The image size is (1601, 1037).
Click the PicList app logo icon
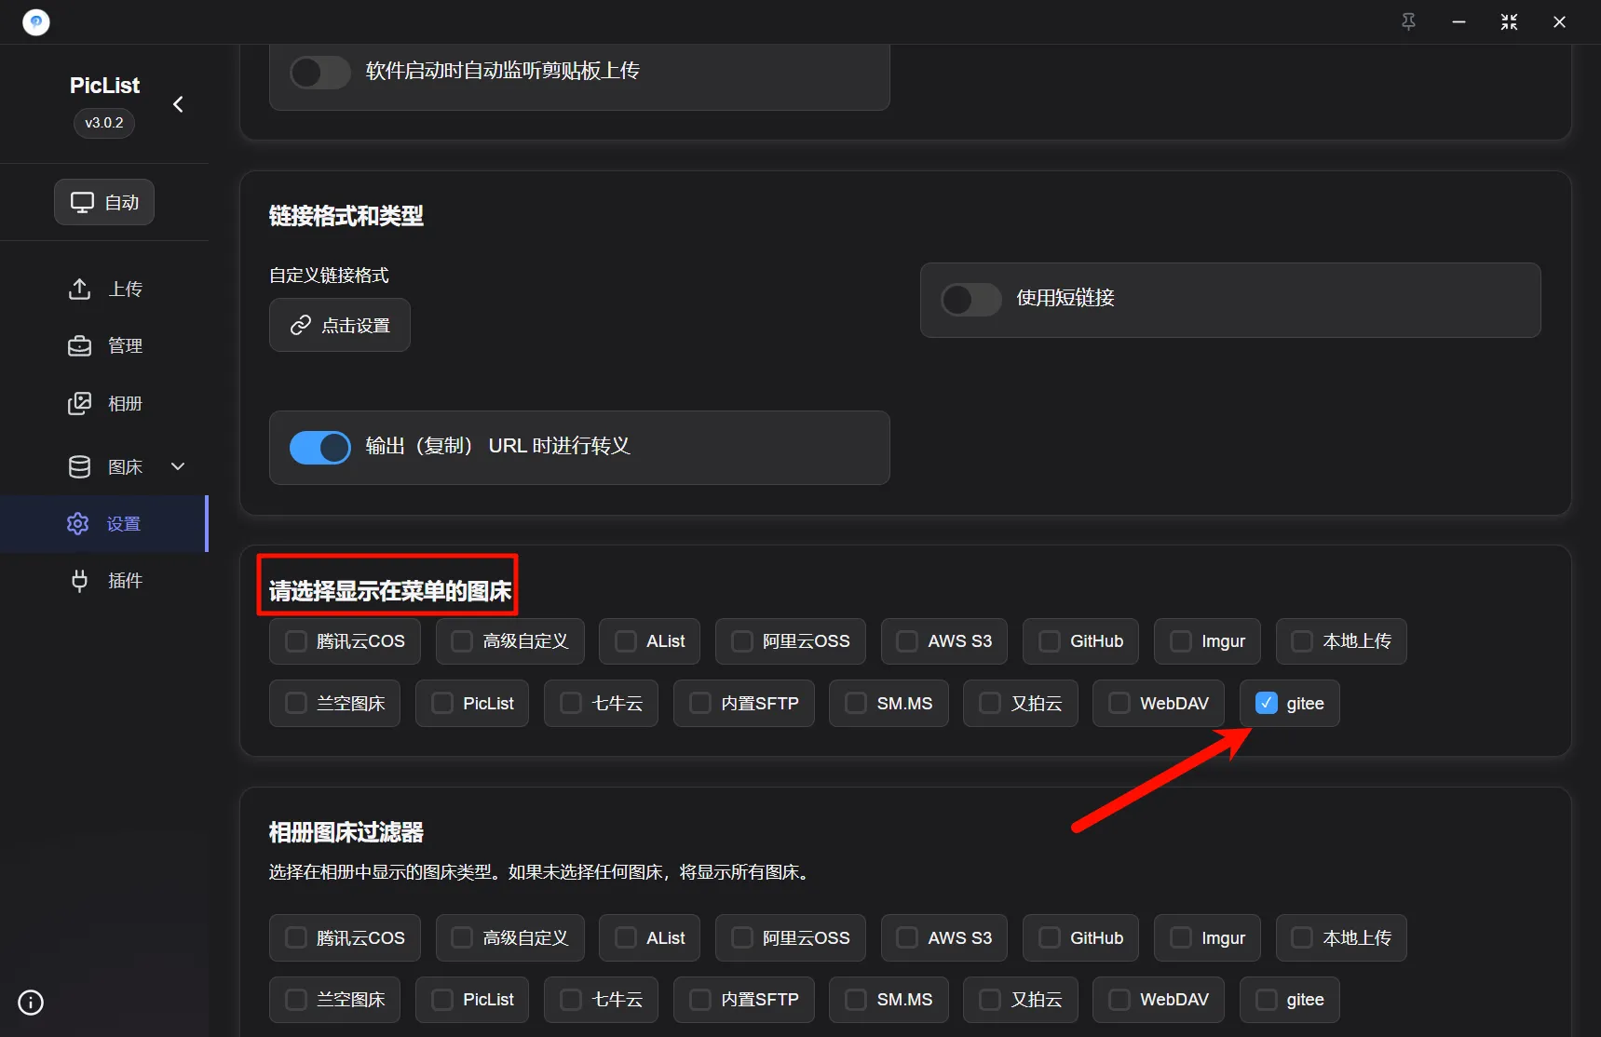[x=35, y=21]
